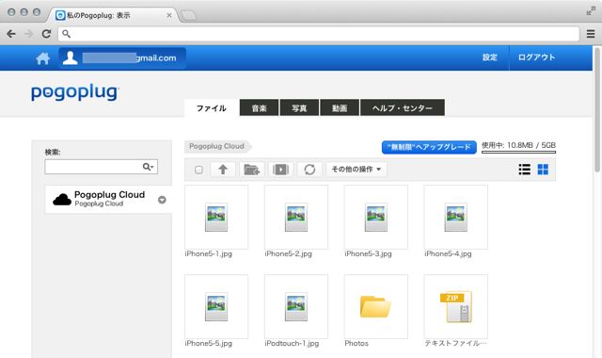Reload the page with browser refresh icon
This screenshot has height=358, width=602.
(46, 34)
